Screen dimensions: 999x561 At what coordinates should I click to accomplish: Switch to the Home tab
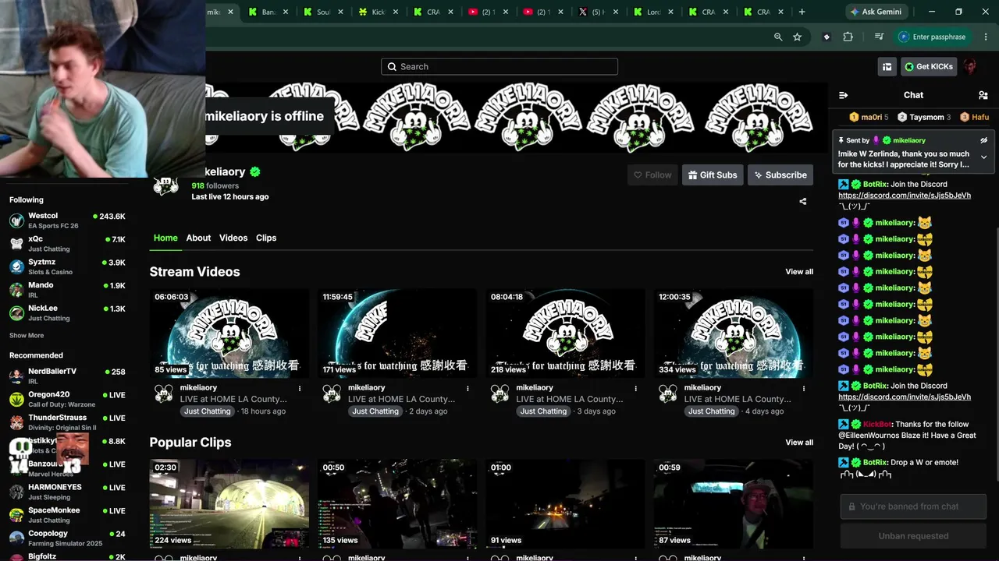point(165,238)
